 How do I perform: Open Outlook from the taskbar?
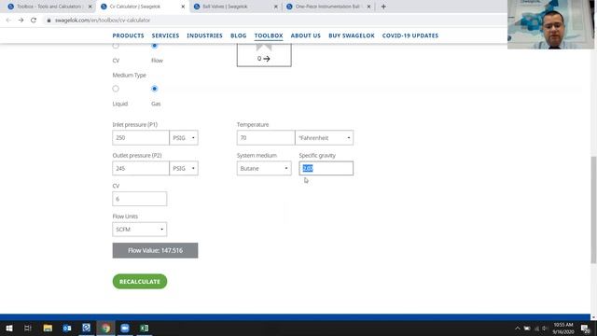click(67, 328)
